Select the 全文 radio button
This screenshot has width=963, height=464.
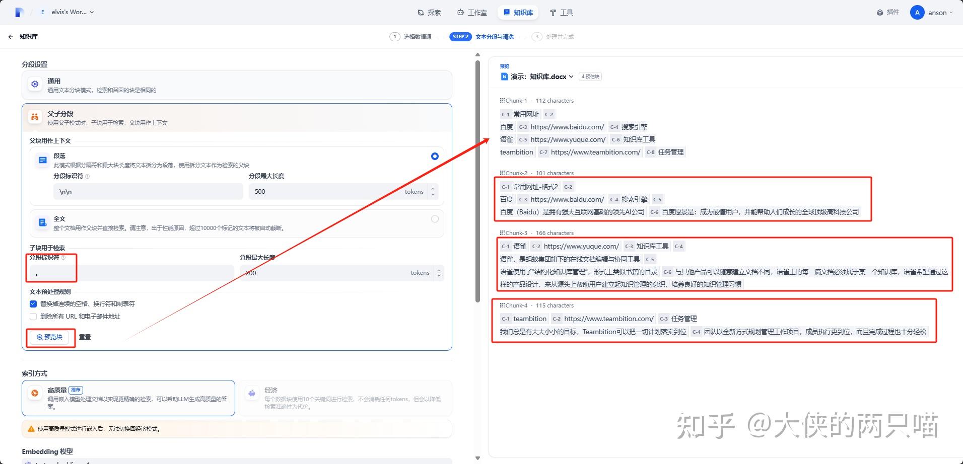435,219
